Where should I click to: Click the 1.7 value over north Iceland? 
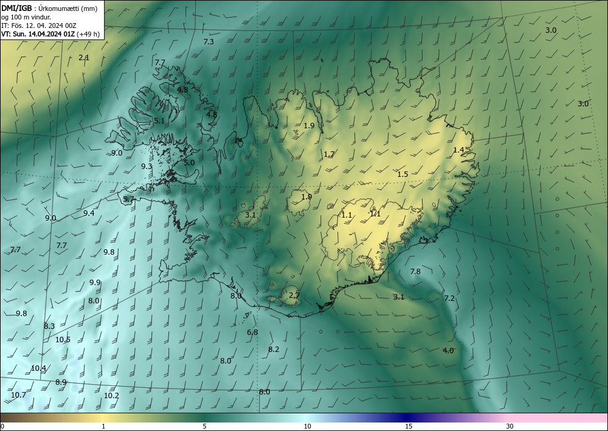point(329,154)
